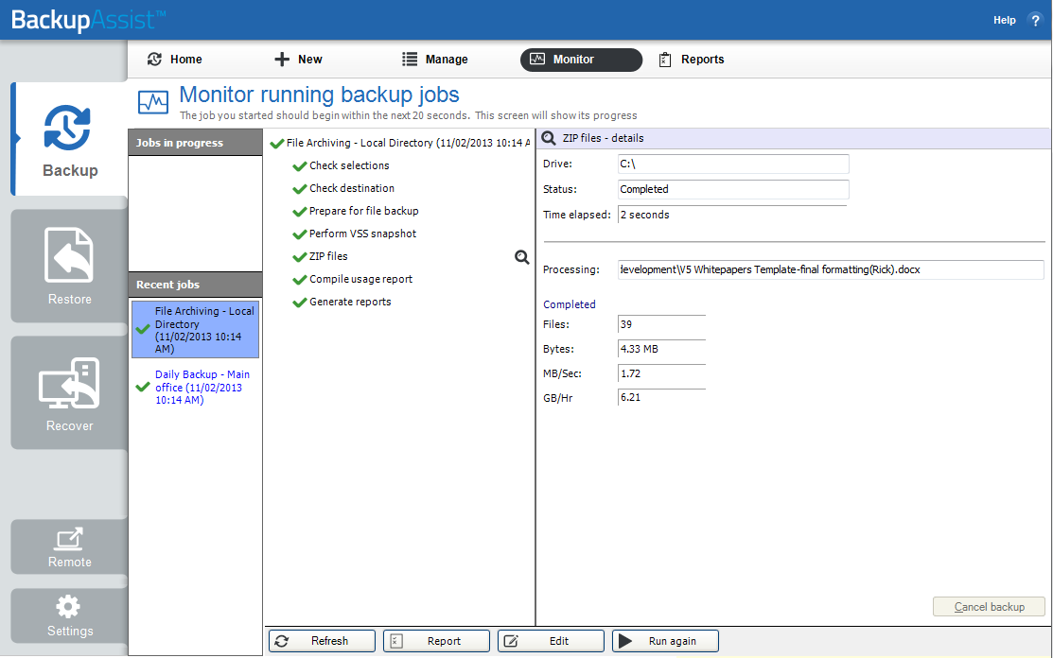Click the monitor pulse icon beside page title
The image size is (1053, 658).
click(153, 103)
